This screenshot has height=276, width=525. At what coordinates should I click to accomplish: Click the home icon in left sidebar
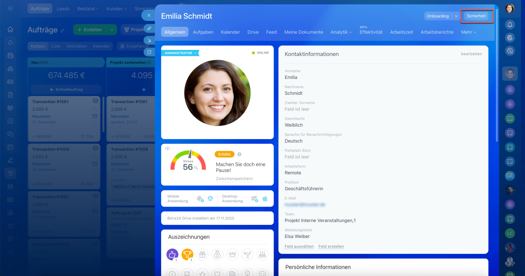click(10, 29)
